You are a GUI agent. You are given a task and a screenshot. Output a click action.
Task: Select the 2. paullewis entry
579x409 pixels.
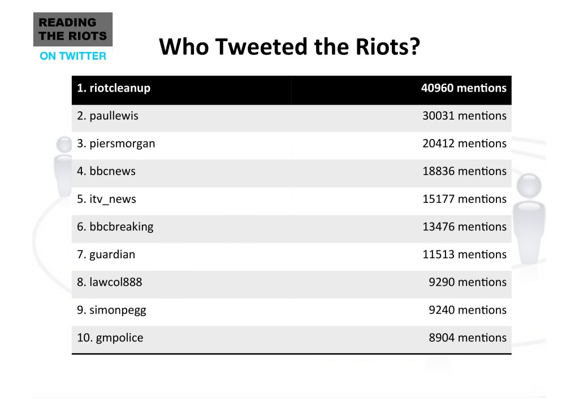click(x=107, y=116)
